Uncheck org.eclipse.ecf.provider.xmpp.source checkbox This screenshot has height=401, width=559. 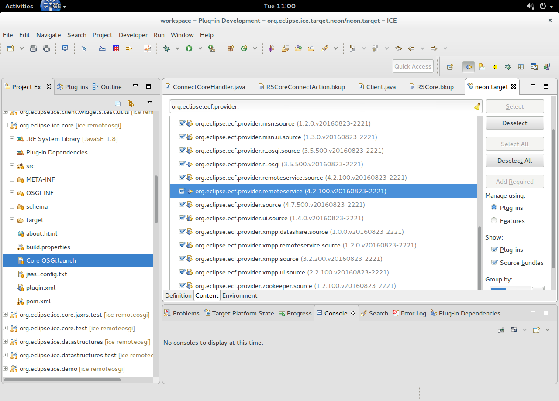182,259
